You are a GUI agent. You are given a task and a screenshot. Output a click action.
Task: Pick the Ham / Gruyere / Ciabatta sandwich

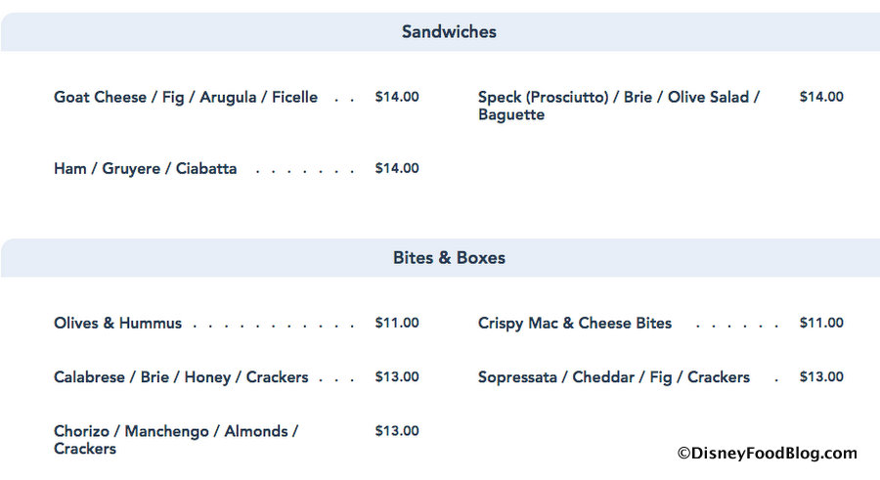[x=146, y=169]
